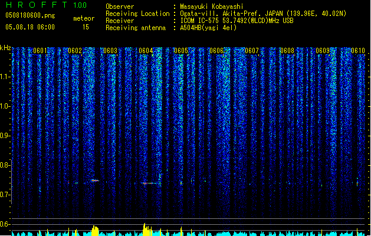
Task: Click the yellow power peak below 0602 echo
Action: tap(95, 231)
